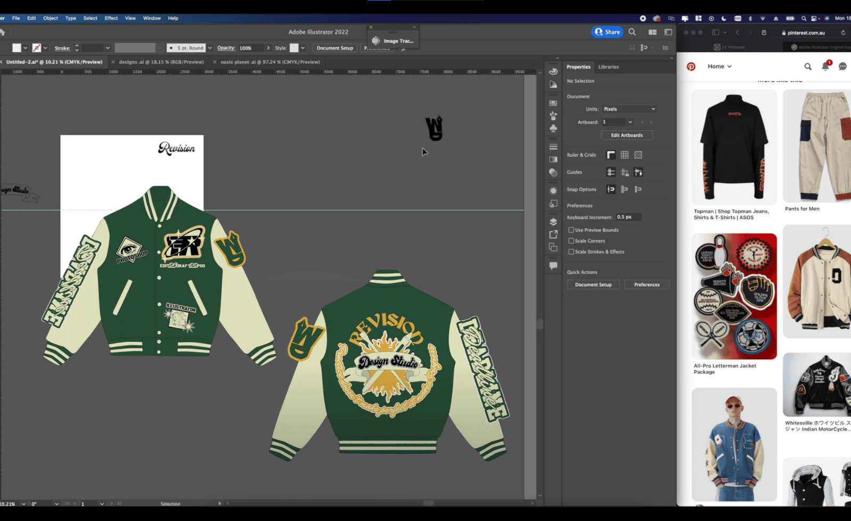Toggle Smart Guides icon

click(x=638, y=172)
